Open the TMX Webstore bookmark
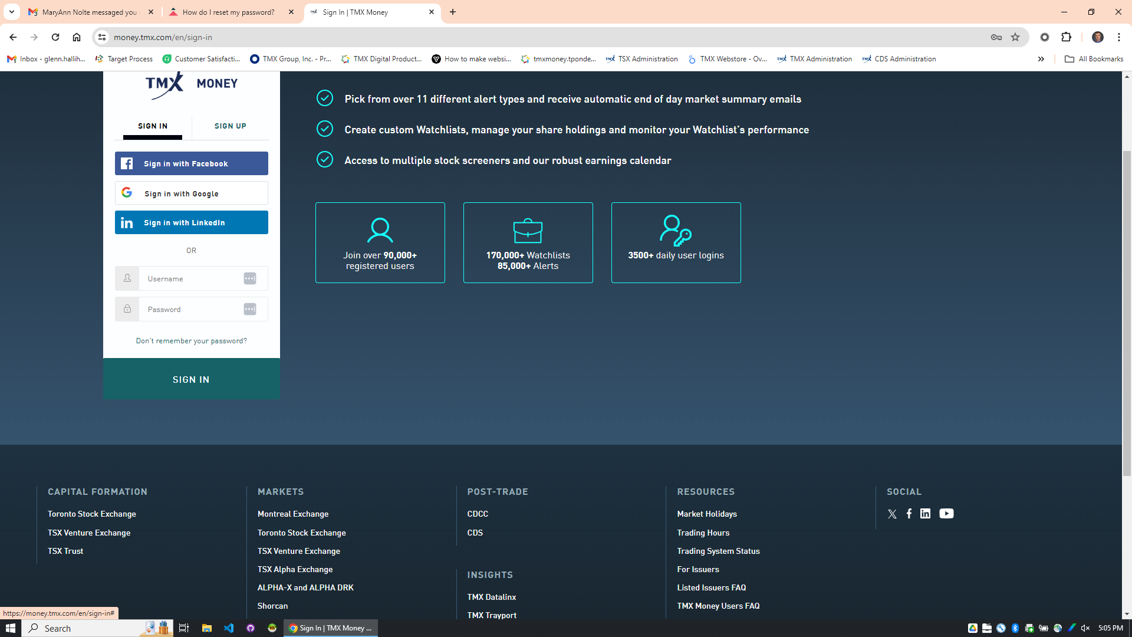 click(728, 59)
